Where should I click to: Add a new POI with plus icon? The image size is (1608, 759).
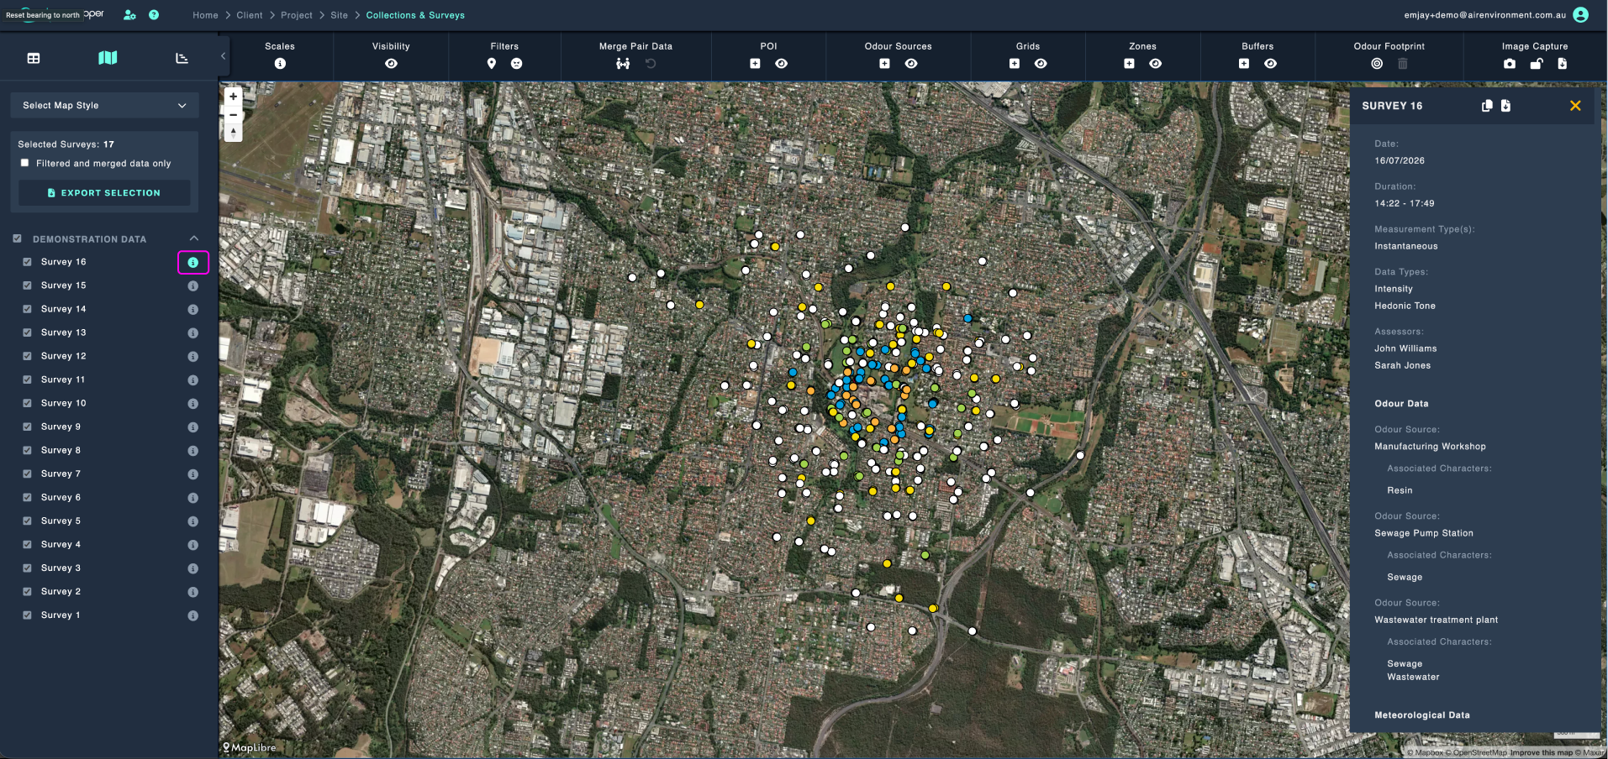[755, 64]
